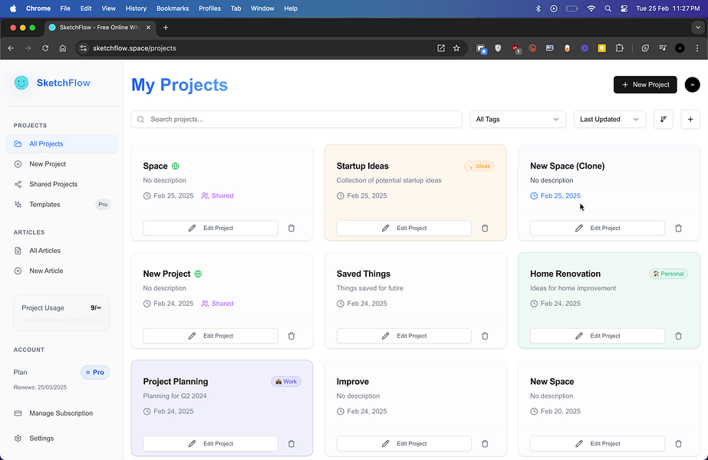Open user avatar in top right
The width and height of the screenshot is (708, 460).
coord(692,85)
